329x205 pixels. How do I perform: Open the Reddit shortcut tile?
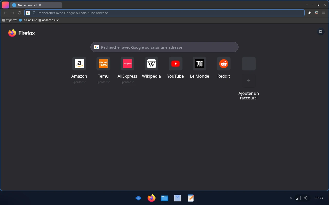224,64
